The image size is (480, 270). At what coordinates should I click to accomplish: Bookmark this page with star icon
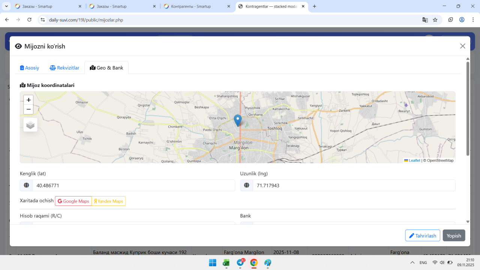coord(435,20)
